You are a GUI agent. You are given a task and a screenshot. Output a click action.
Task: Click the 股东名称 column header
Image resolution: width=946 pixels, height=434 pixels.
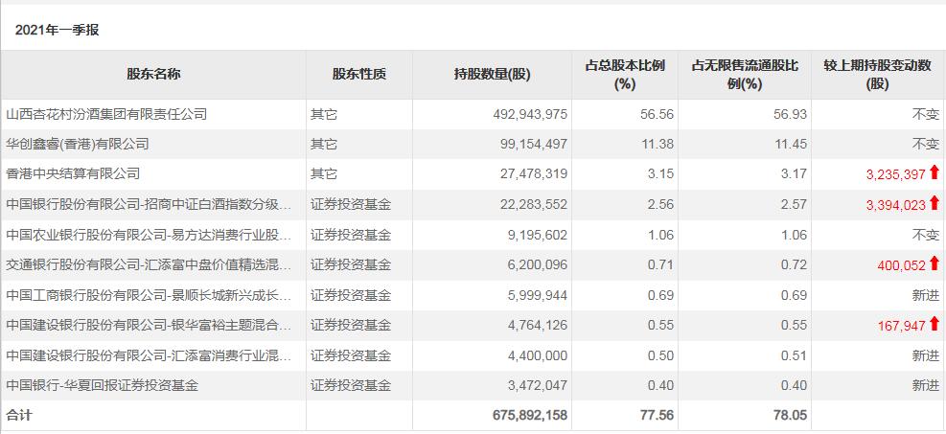coord(153,74)
